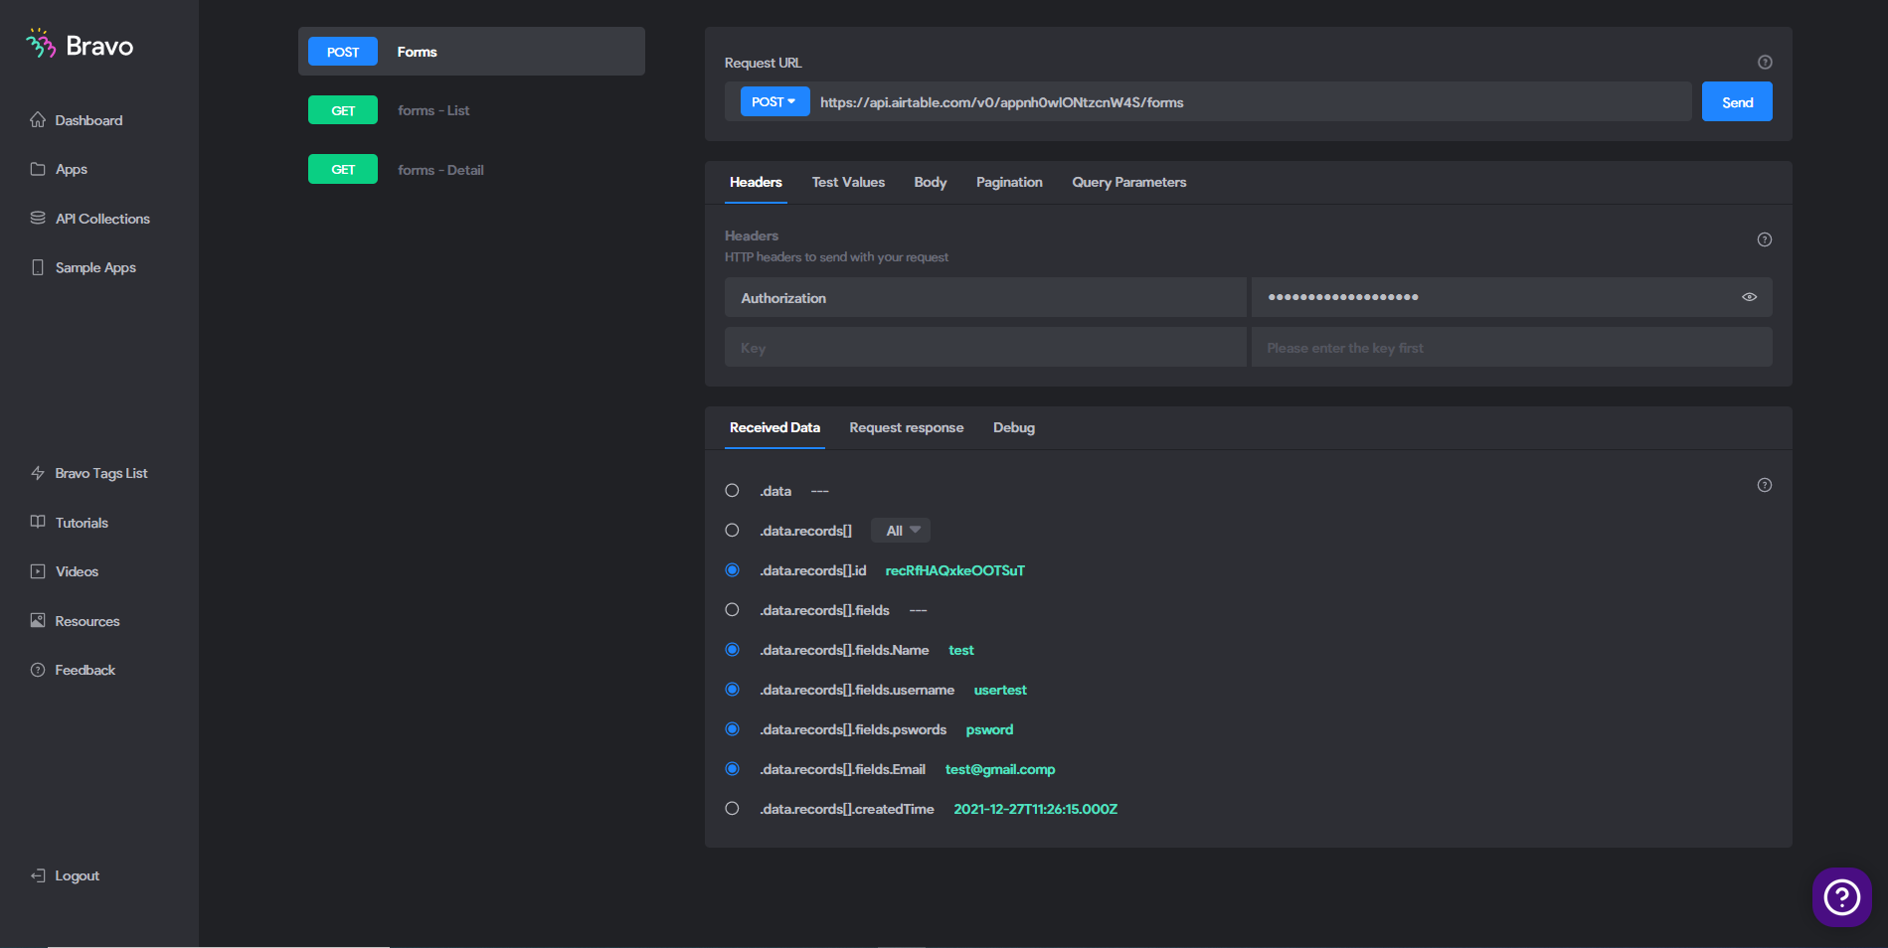The height and width of the screenshot is (948, 1888).
Task: Select the POST Forms request
Action: [471, 52]
